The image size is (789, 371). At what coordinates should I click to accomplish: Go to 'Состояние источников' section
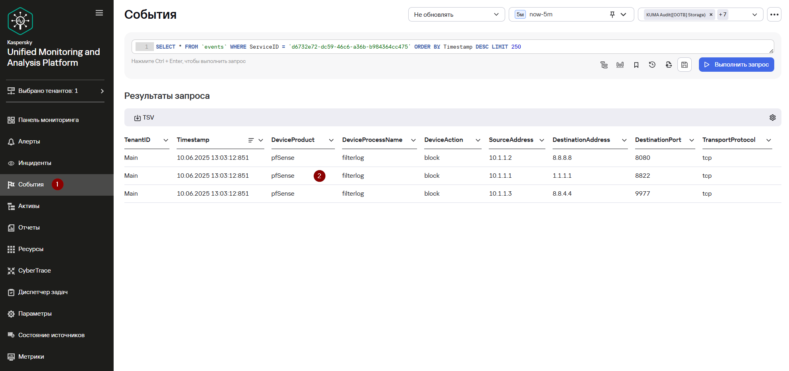[51, 335]
